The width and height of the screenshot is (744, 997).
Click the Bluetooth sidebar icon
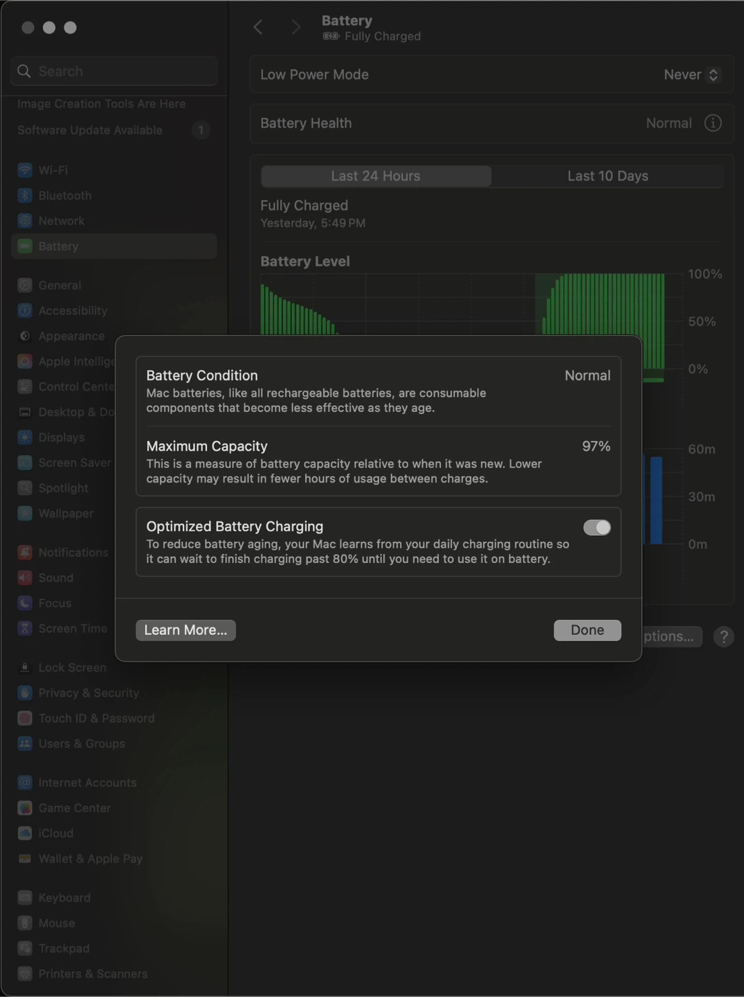coord(25,195)
